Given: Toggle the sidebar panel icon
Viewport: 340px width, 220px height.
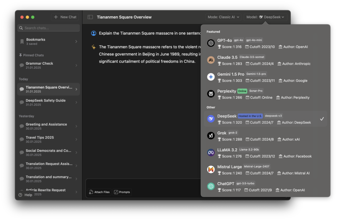Looking at the screenshot, I should tap(90, 17).
